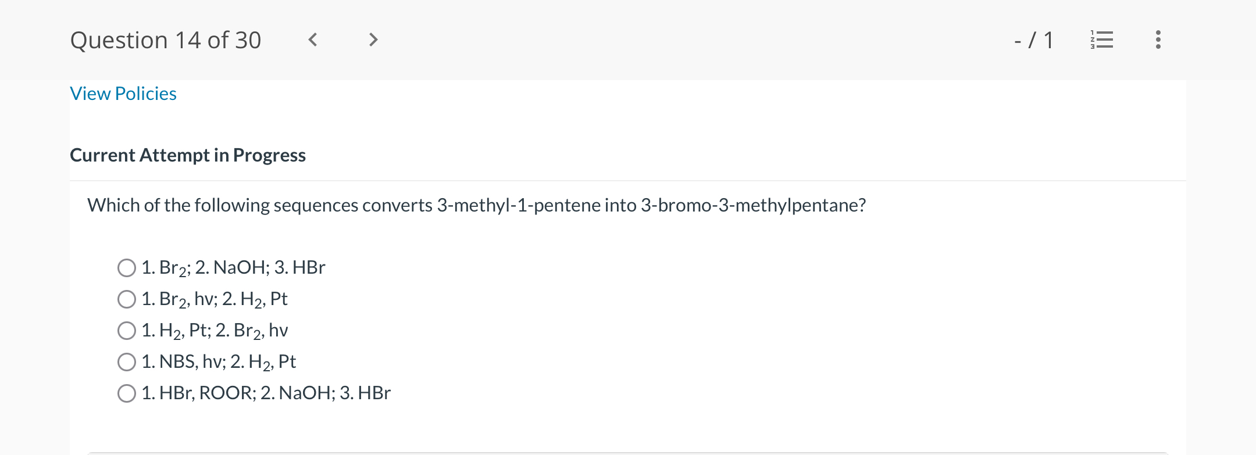Choose answer text '1. H2, Pt; 2. Br2, hv'

(x=215, y=331)
